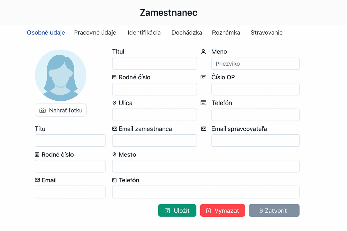Click the card icon beside right Telefón

pos(203,103)
